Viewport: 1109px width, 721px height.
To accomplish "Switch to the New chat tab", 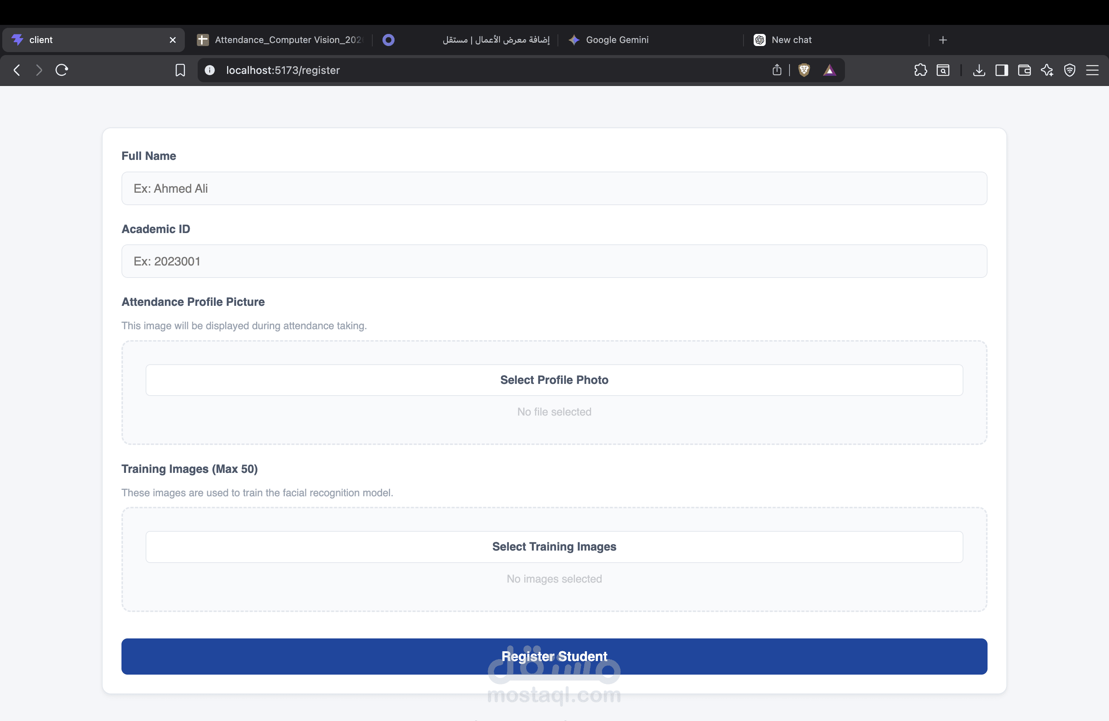I will [791, 40].
